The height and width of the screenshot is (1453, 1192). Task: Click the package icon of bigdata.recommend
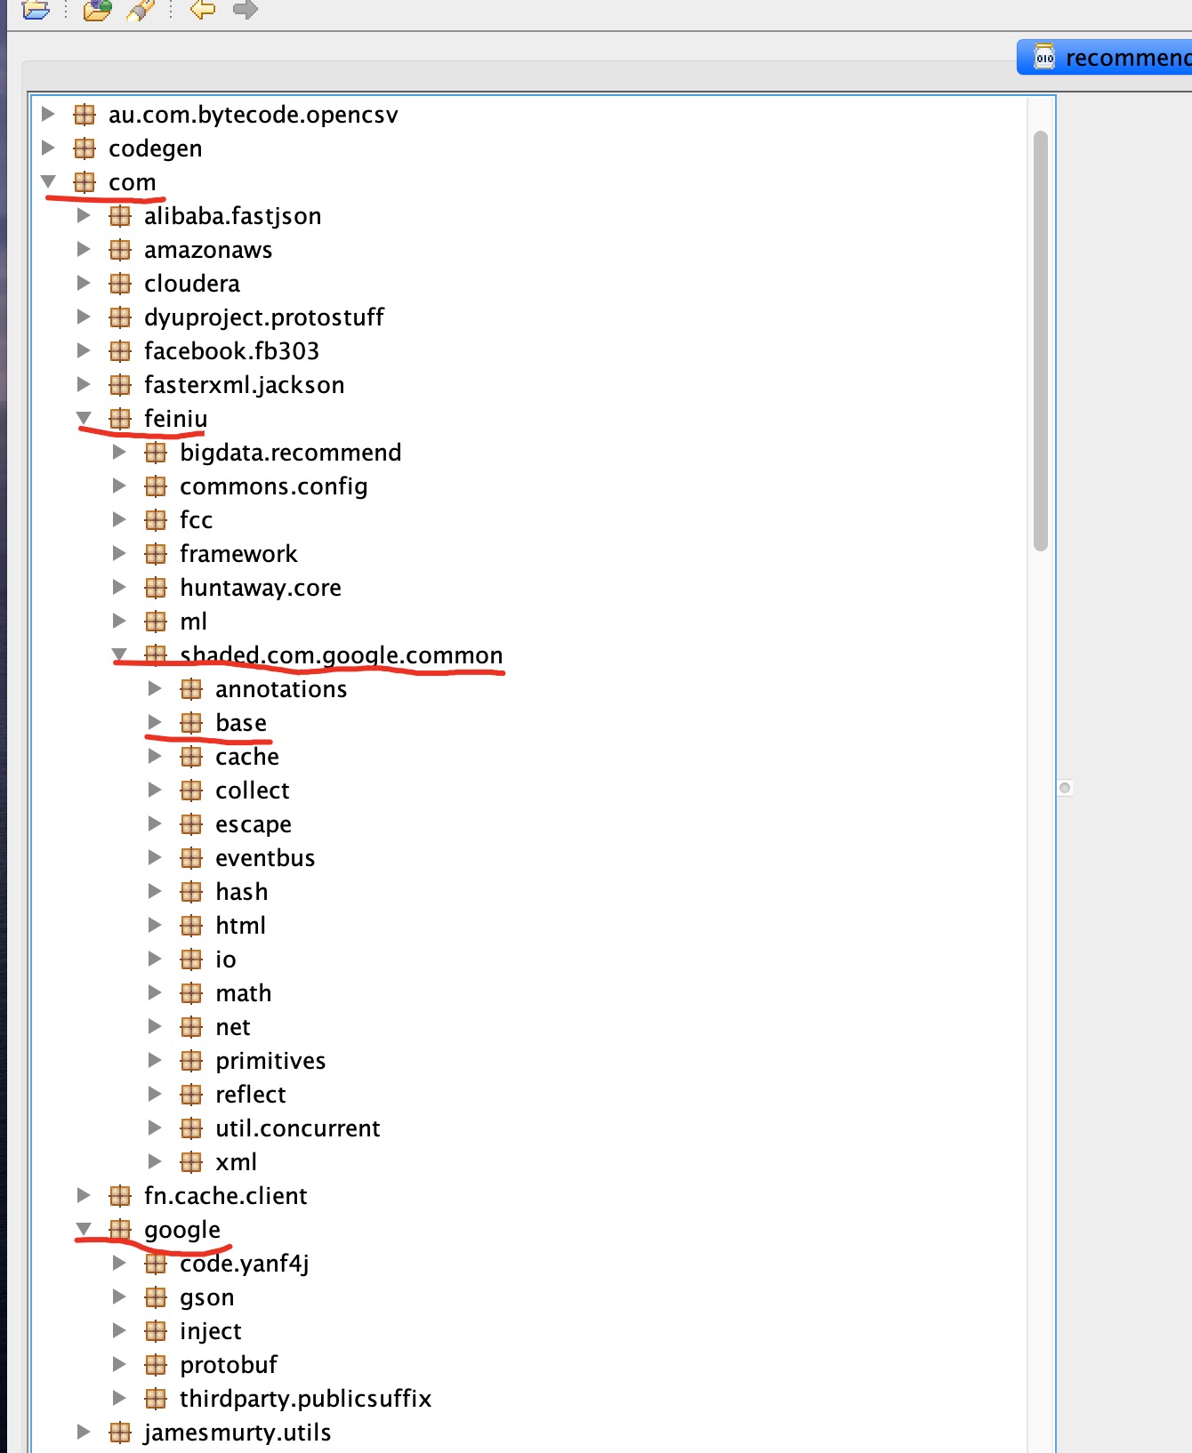coord(156,453)
